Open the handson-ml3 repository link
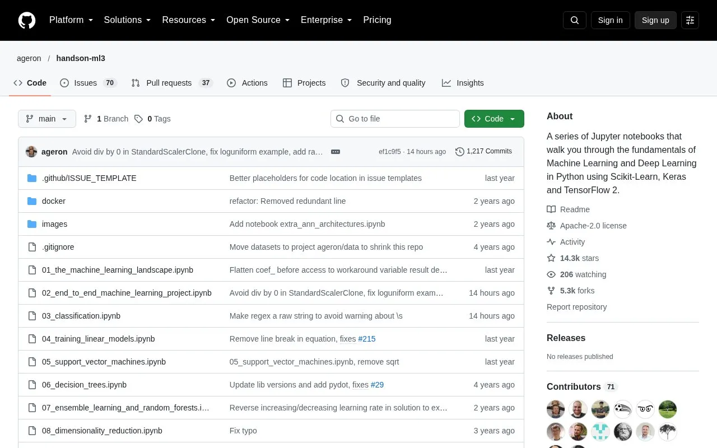The height and width of the screenshot is (448, 717). point(81,58)
